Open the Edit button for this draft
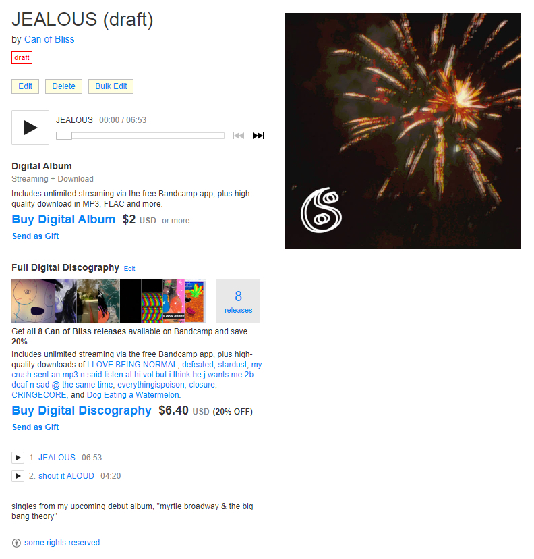534x559 pixels. (x=25, y=86)
